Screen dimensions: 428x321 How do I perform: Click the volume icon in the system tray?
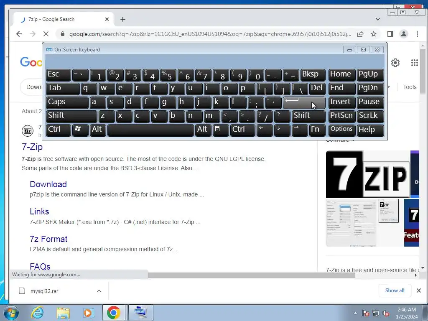(x=386, y=313)
